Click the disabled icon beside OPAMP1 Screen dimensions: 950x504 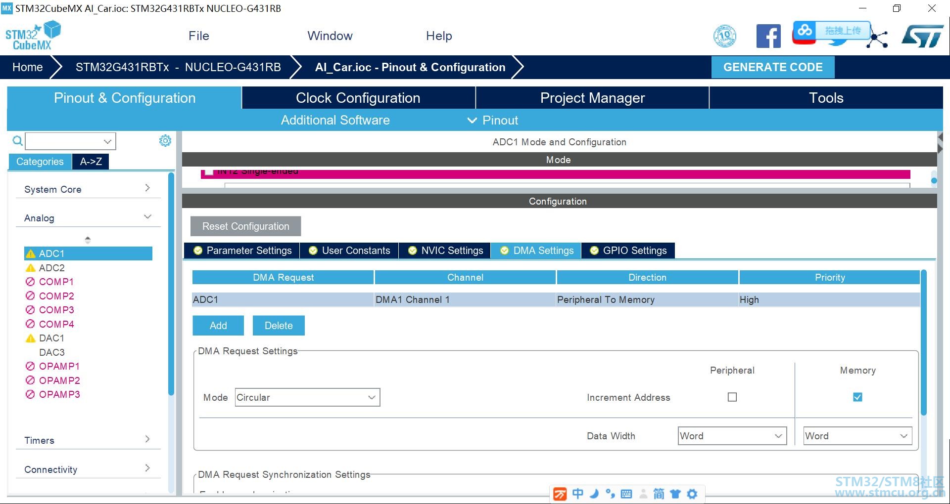pos(30,366)
